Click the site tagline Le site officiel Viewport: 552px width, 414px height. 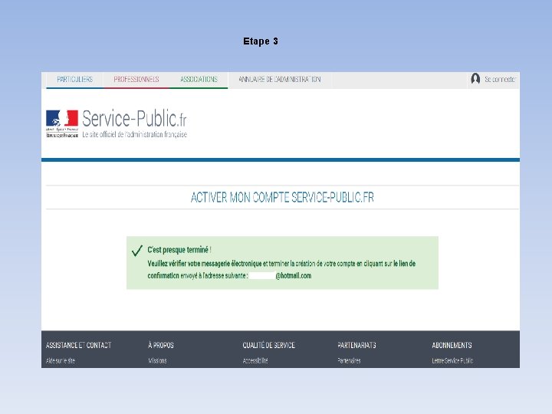[x=134, y=134]
